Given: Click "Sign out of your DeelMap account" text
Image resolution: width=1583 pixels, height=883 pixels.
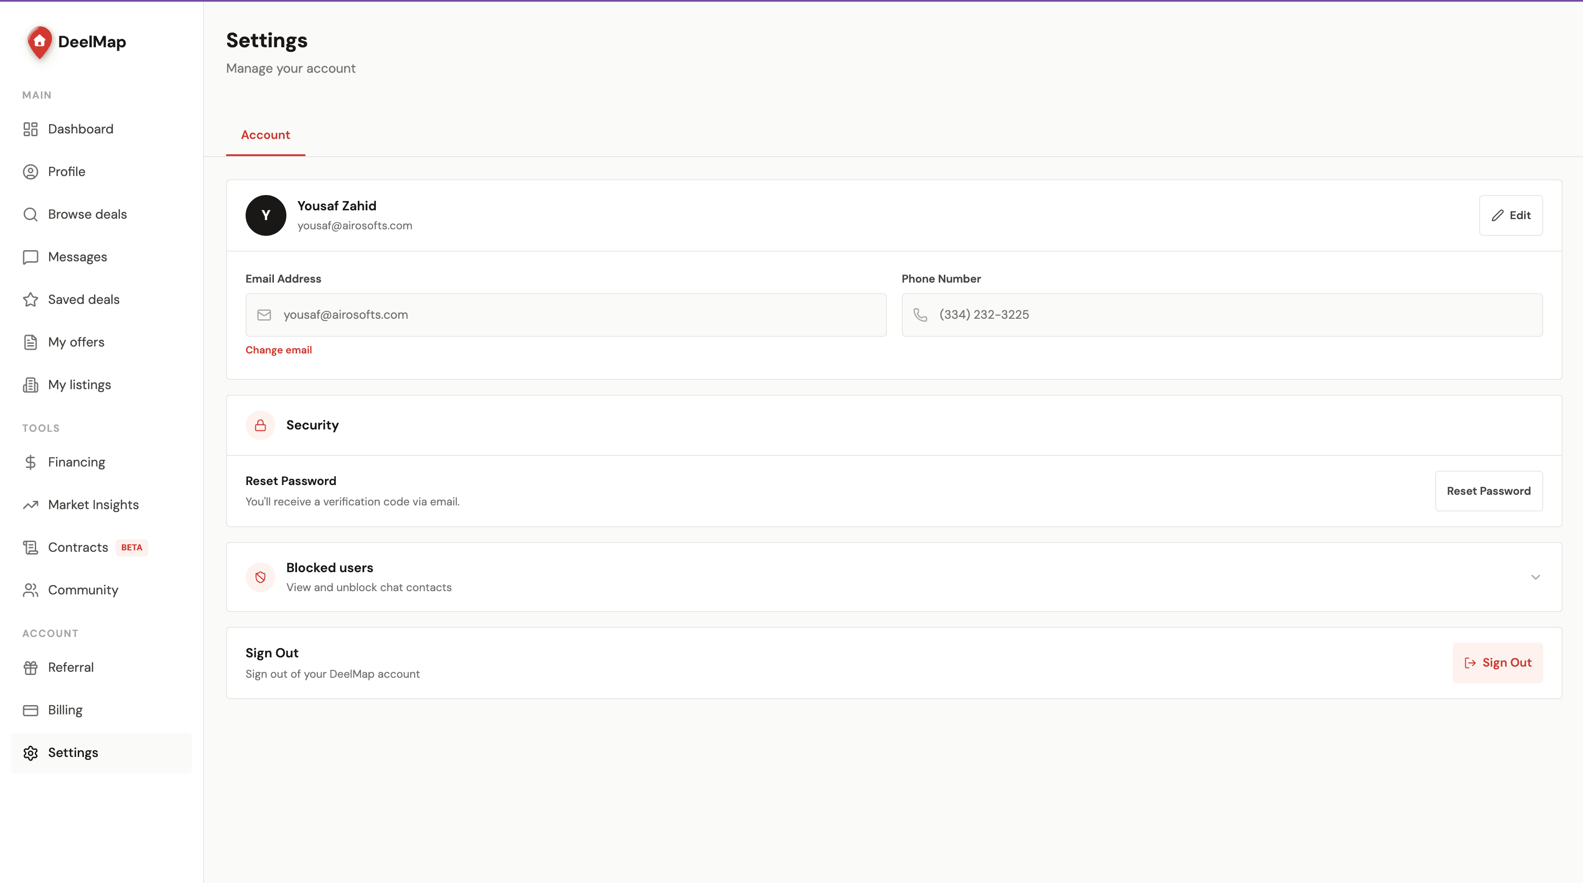Looking at the screenshot, I should tap(332, 674).
